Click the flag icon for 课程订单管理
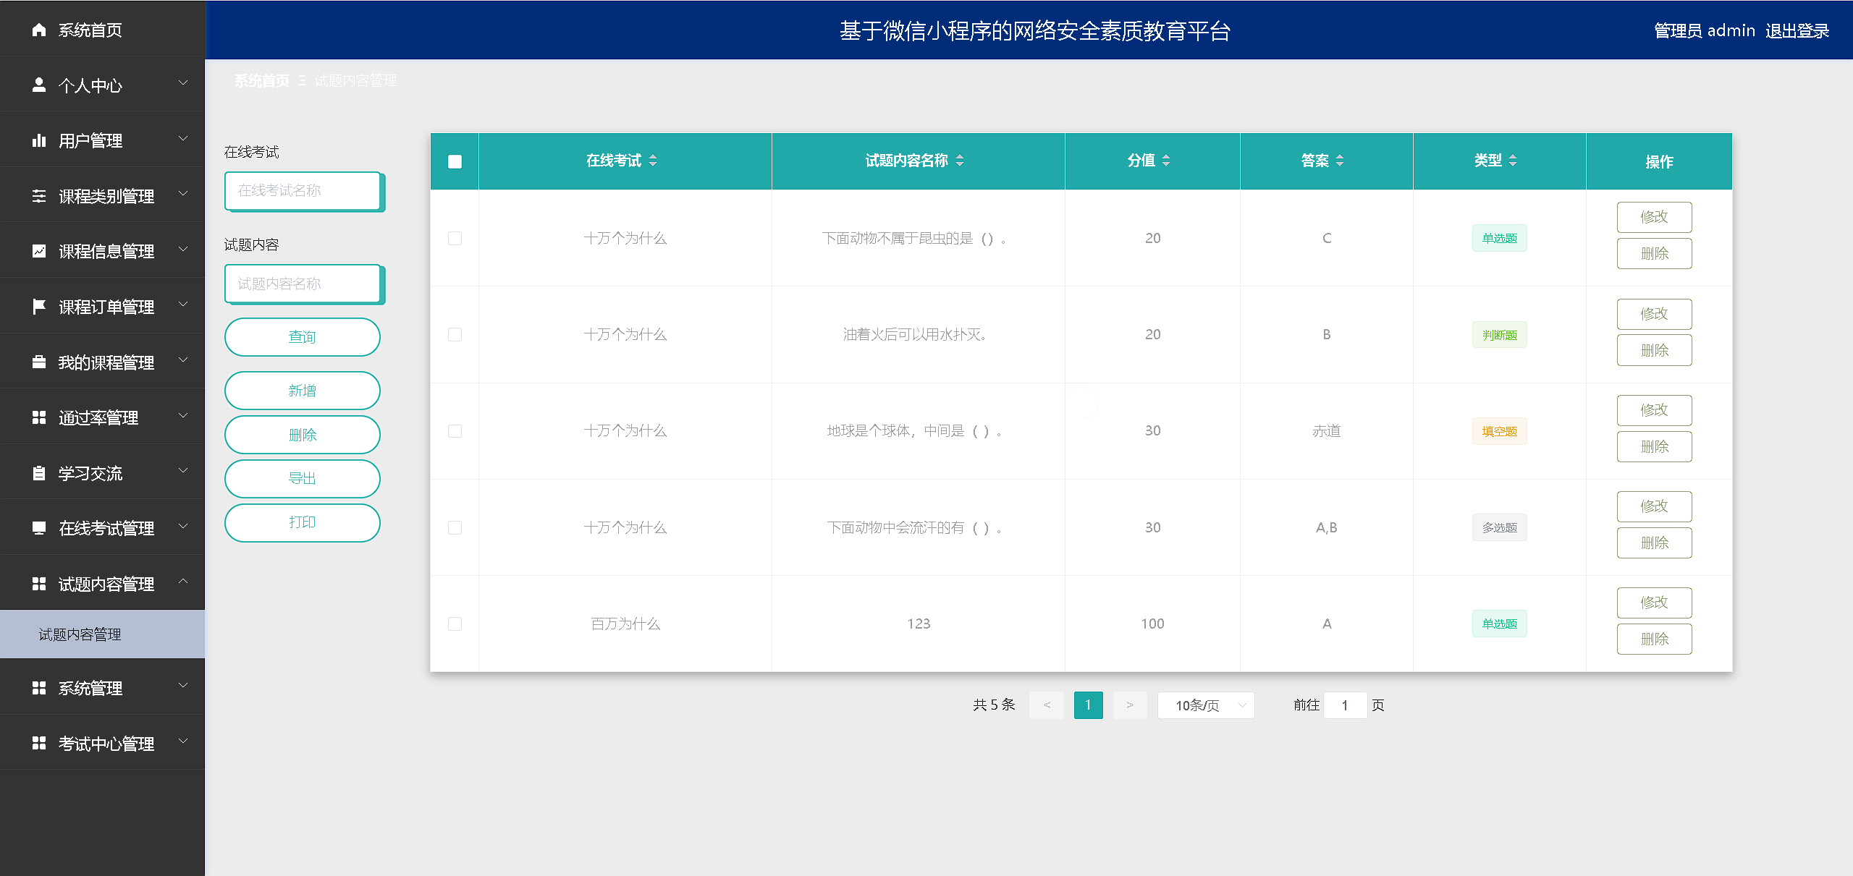This screenshot has height=876, width=1853. coord(39,307)
